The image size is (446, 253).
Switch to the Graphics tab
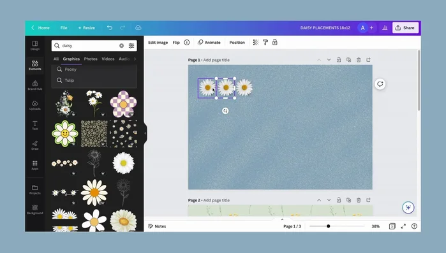click(x=71, y=59)
